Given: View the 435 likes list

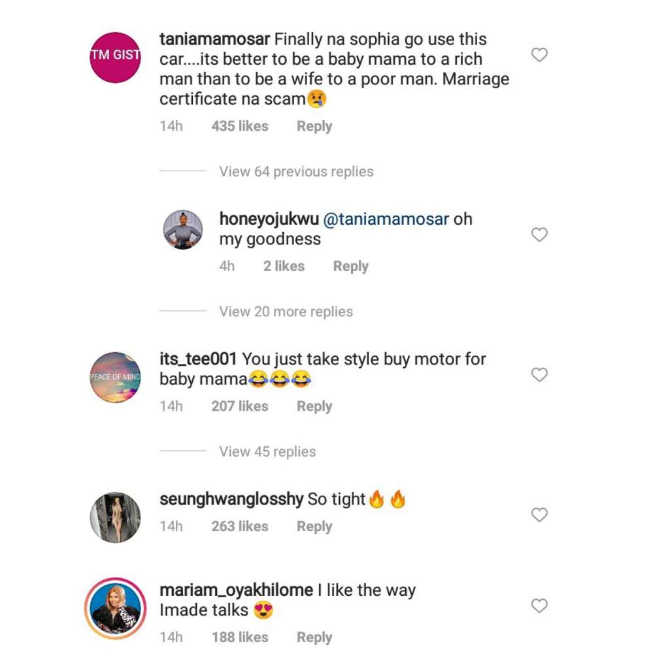Looking at the screenshot, I should coord(240,126).
